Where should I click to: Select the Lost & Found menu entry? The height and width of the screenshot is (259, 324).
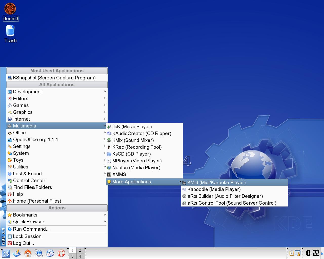click(x=57, y=174)
